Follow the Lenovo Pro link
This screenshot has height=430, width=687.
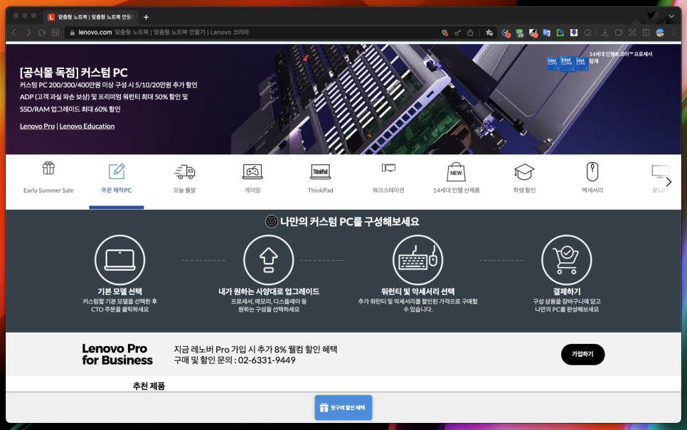(37, 126)
